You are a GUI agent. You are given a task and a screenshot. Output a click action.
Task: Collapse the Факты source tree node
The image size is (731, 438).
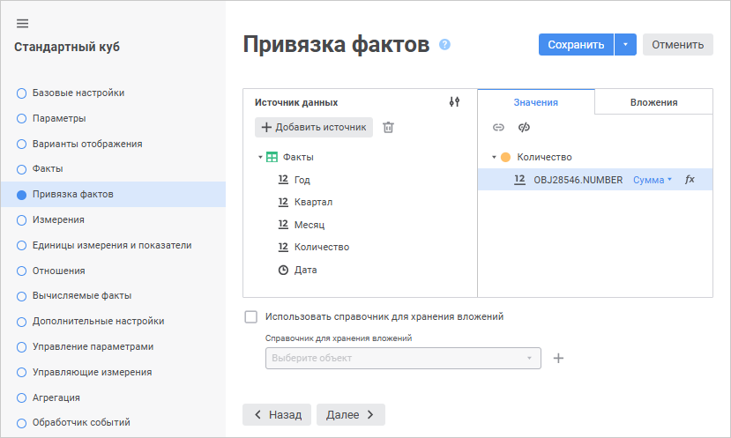(260, 158)
